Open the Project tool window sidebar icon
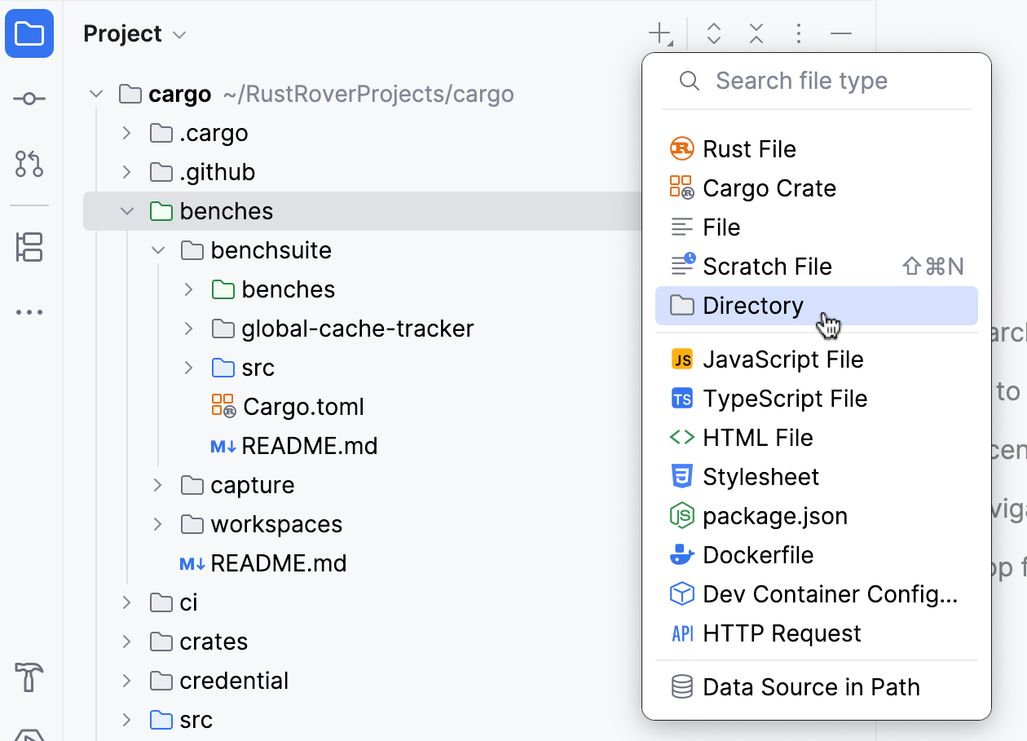The image size is (1027, 741). tap(29, 33)
